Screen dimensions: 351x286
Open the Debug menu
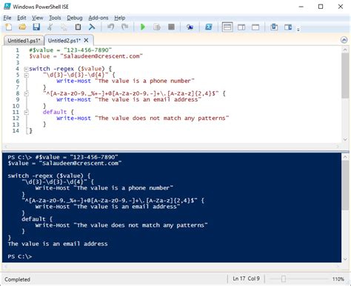pyautogui.click(x=75, y=18)
